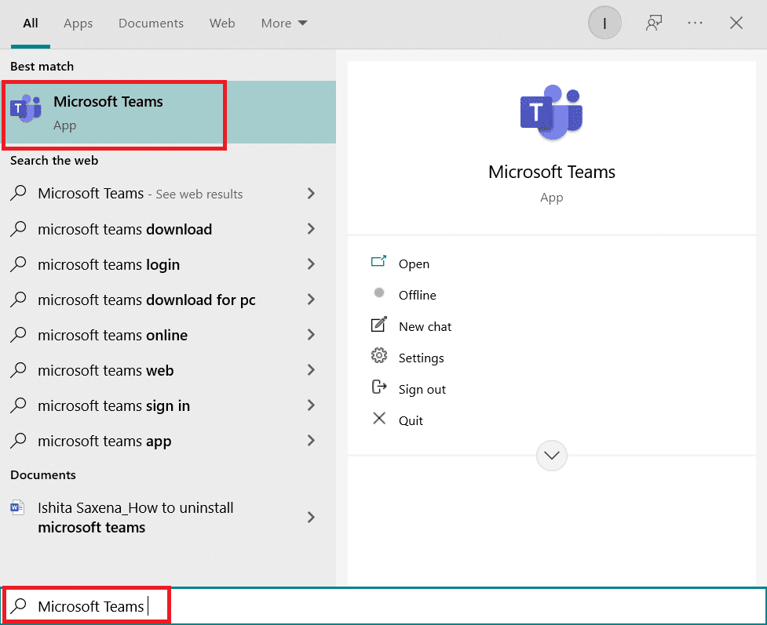Viewport: 767px width, 625px height.
Task: Select the Web filter tab
Action: point(222,23)
